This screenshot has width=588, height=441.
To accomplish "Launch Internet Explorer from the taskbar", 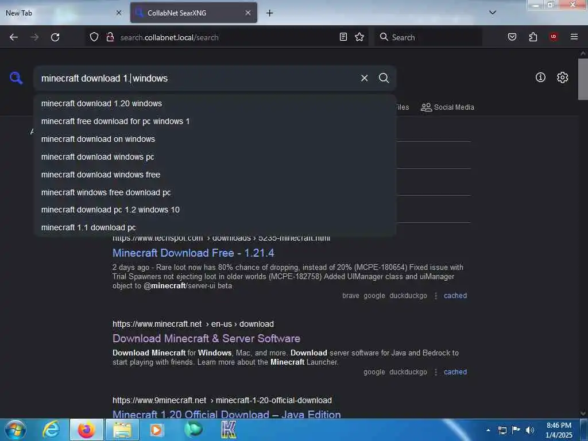I will pyautogui.click(x=51, y=430).
